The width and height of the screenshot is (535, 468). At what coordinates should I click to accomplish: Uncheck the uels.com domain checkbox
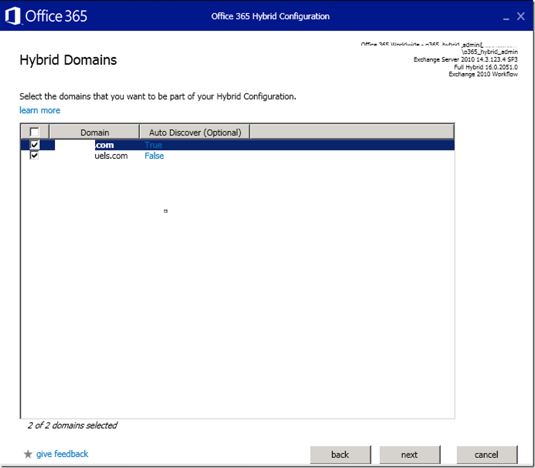pyautogui.click(x=34, y=156)
